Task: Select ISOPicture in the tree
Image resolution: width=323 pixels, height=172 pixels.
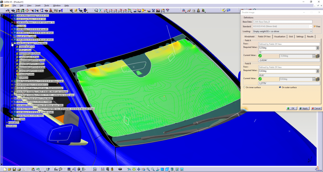Action: pyautogui.click(x=23, y=78)
